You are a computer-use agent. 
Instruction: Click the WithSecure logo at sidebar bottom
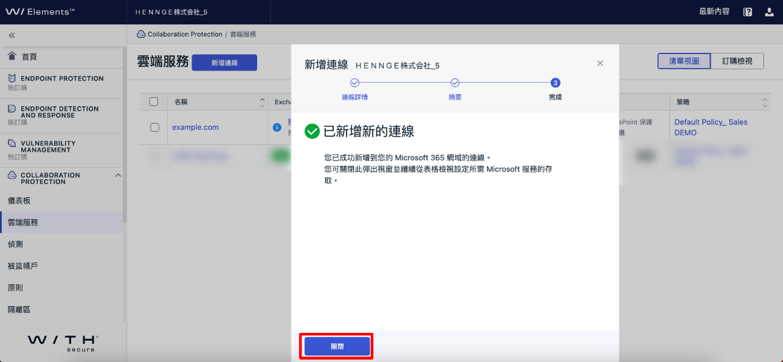[63, 342]
